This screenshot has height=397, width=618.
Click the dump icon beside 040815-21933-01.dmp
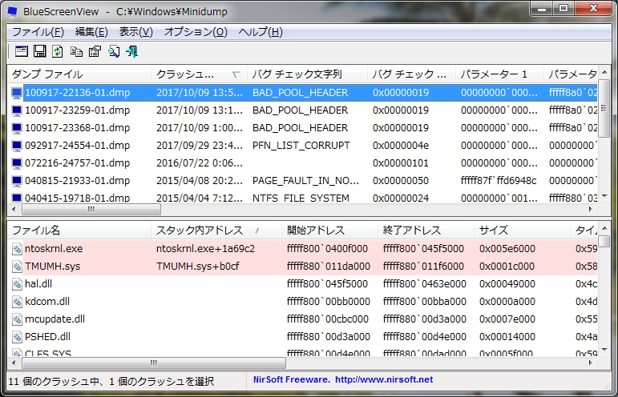(x=17, y=181)
